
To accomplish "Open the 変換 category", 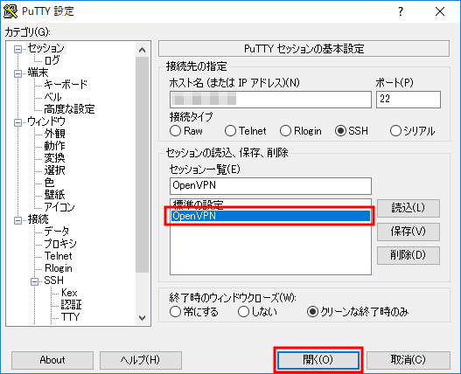I will (55, 158).
